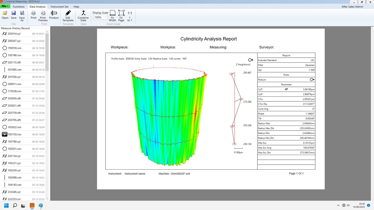
Task: Open the network tray icon
Action: point(344,206)
